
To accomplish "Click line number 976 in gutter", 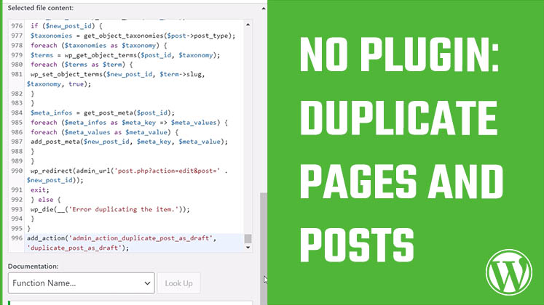I will [17, 25].
